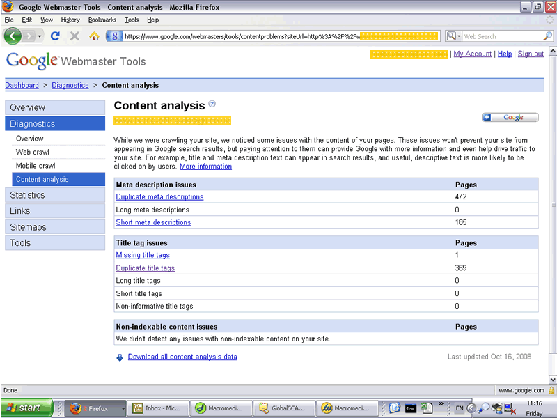Open the History menu
This screenshot has height=418, width=557.
click(x=70, y=20)
